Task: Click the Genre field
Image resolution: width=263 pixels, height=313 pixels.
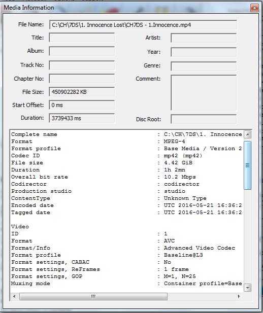Action: pyautogui.click(x=204, y=66)
